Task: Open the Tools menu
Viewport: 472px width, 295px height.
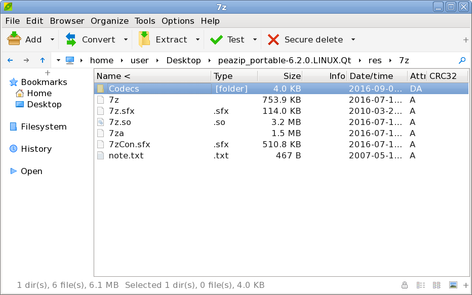Action: (145, 21)
